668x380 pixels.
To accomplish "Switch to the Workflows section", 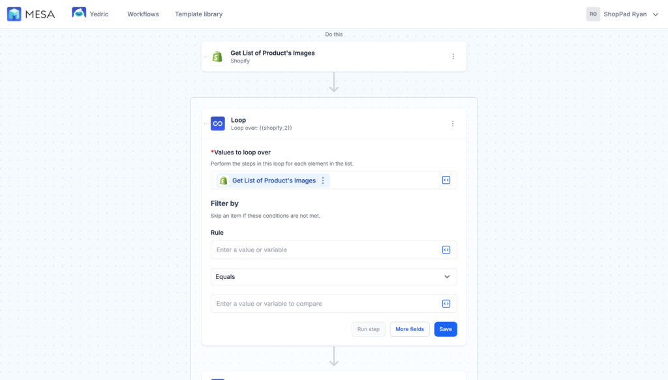I will (x=142, y=13).
